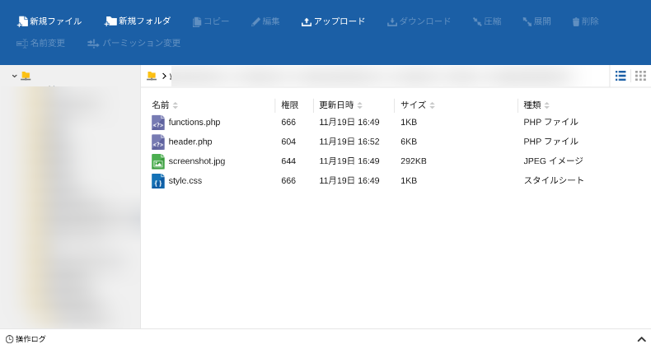Click the 展開 extract icon

coord(527,21)
